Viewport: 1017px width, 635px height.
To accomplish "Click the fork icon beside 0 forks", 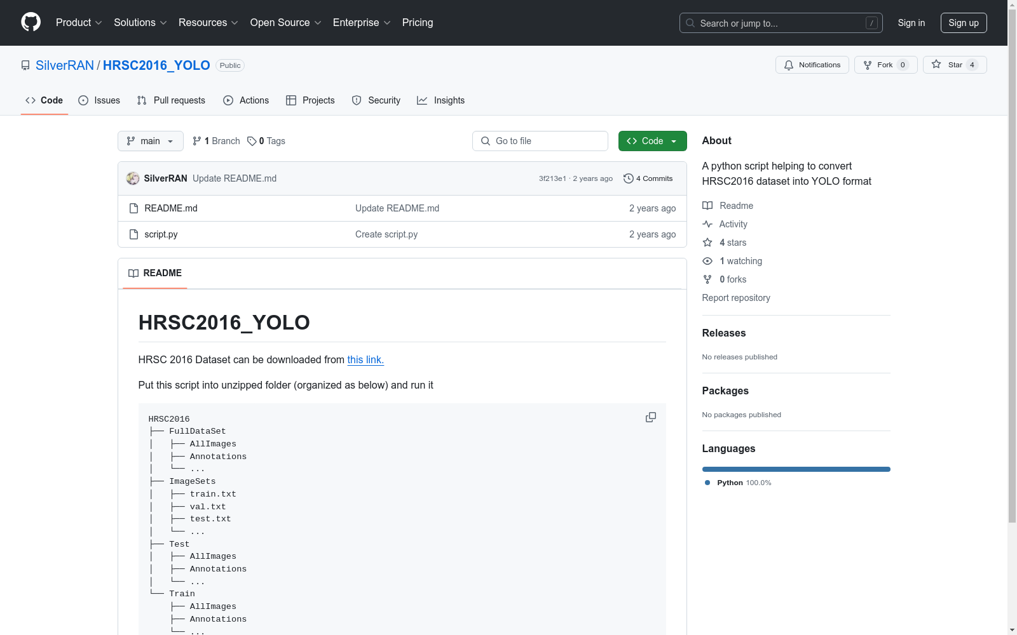I will [x=707, y=279].
